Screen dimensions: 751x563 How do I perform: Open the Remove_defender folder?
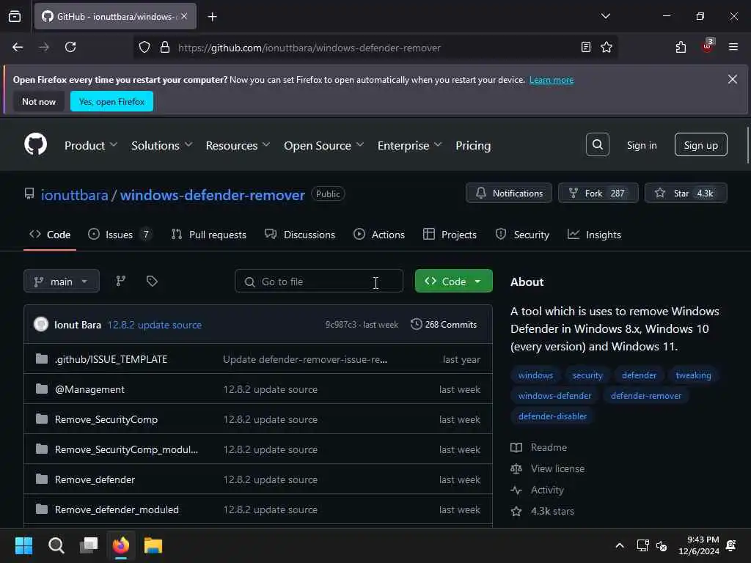[x=95, y=479]
